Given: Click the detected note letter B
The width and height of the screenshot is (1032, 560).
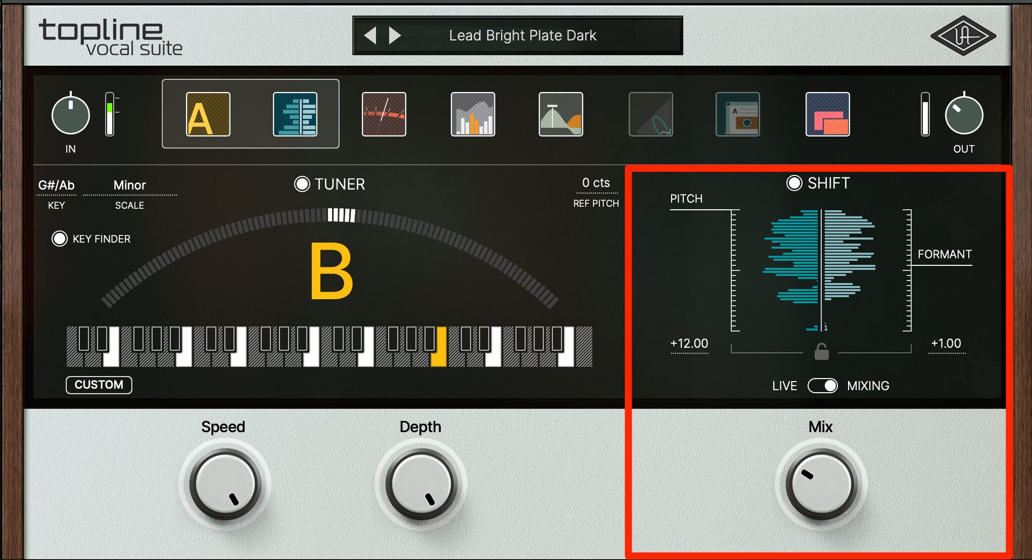Looking at the screenshot, I should point(332,271).
